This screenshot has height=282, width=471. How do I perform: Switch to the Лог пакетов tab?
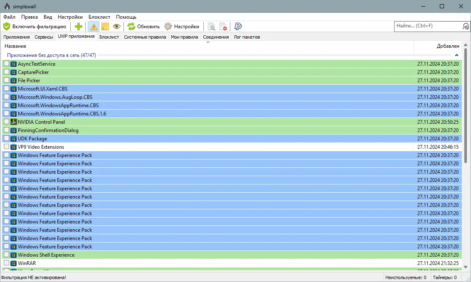click(247, 37)
